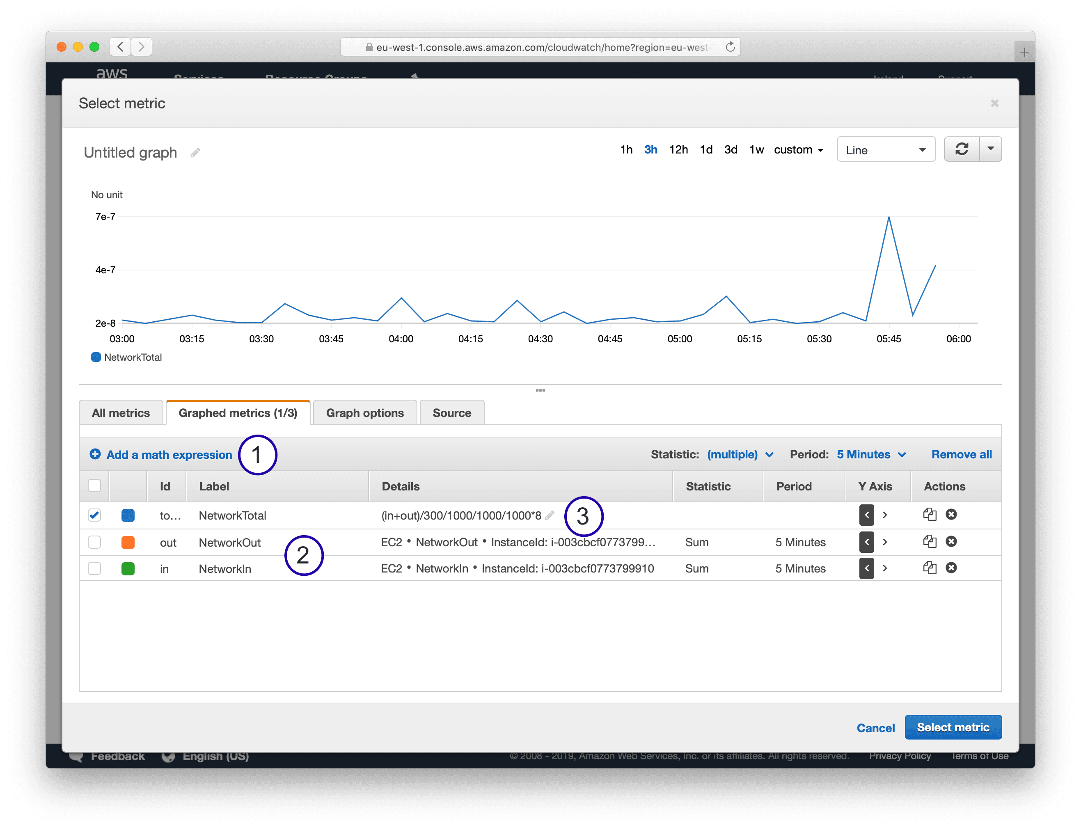Screen dimensions: 1081x829
Task: Duplicate the NetworkTotal row with copy icon
Action: 930,515
